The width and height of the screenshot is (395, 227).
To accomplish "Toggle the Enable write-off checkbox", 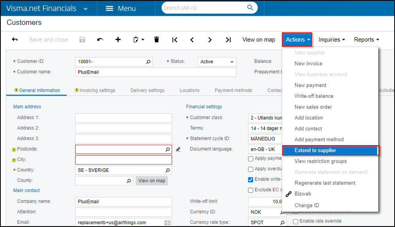I will click(251, 180).
